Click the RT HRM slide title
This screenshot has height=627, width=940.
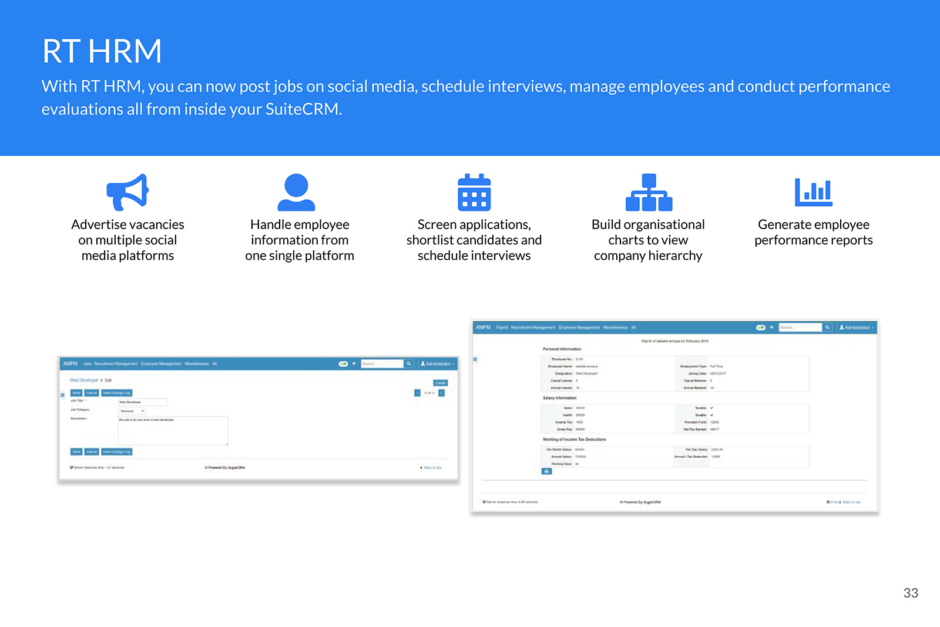pyautogui.click(x=102, y=51)
